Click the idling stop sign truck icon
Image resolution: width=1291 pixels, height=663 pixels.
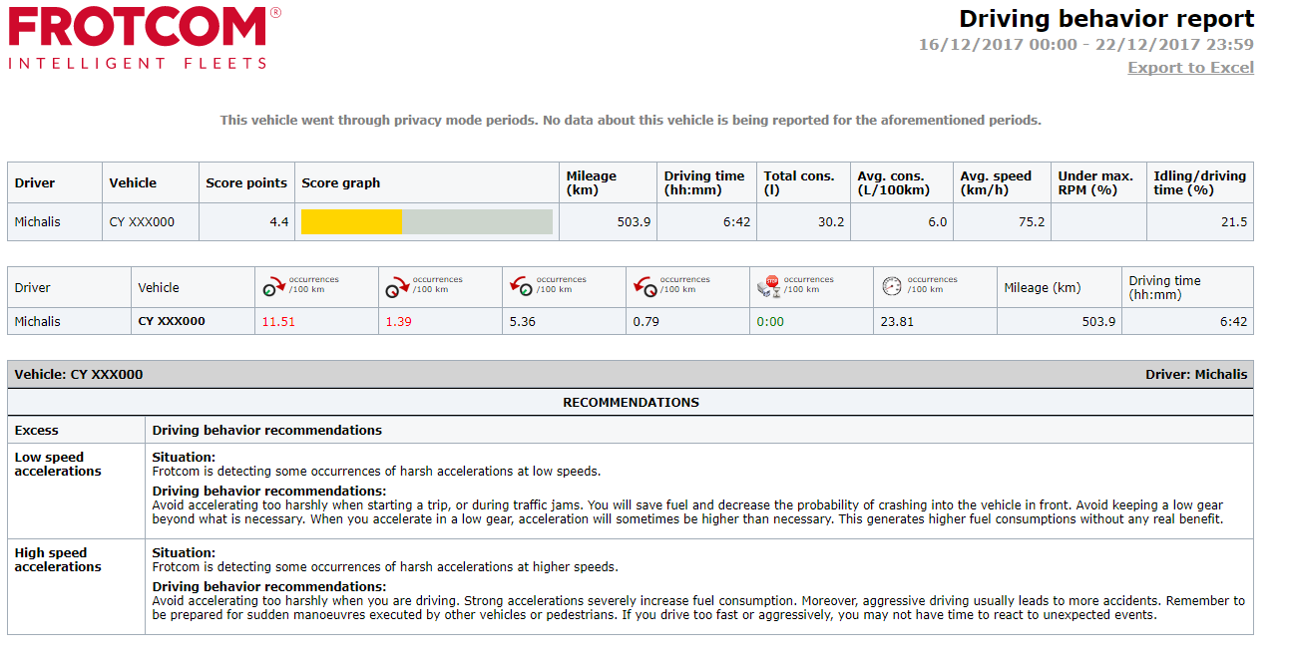(767, 288)
